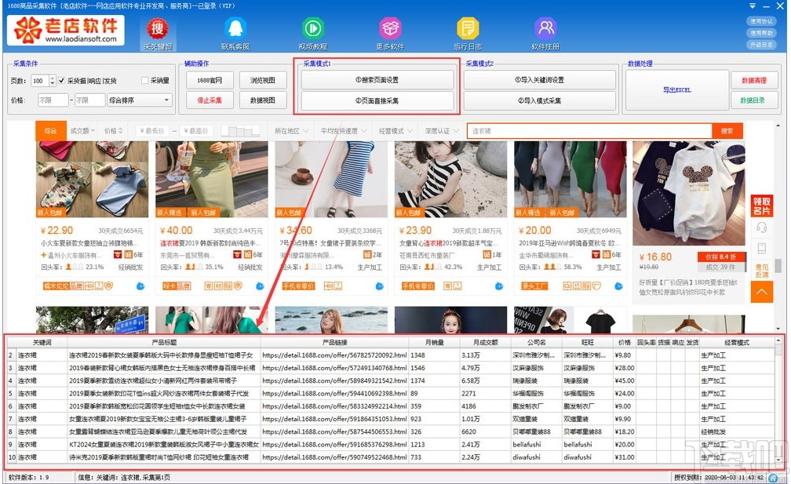Click the 流行日志 calendar icon

(x=467, y=27)
